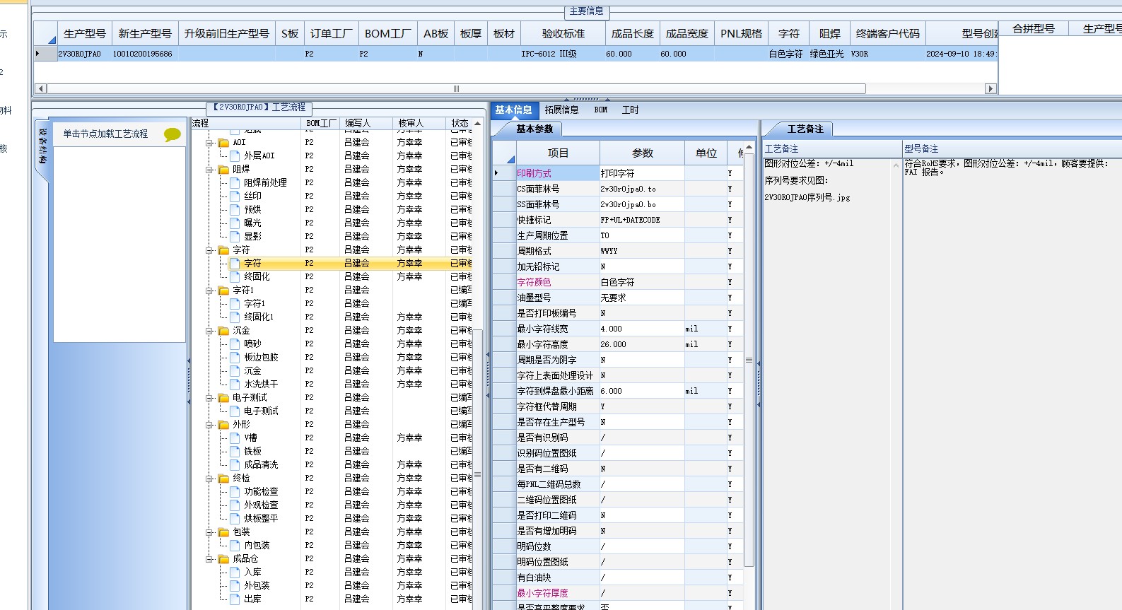Collapse the 字符1 folder tree node

point(209,291)
